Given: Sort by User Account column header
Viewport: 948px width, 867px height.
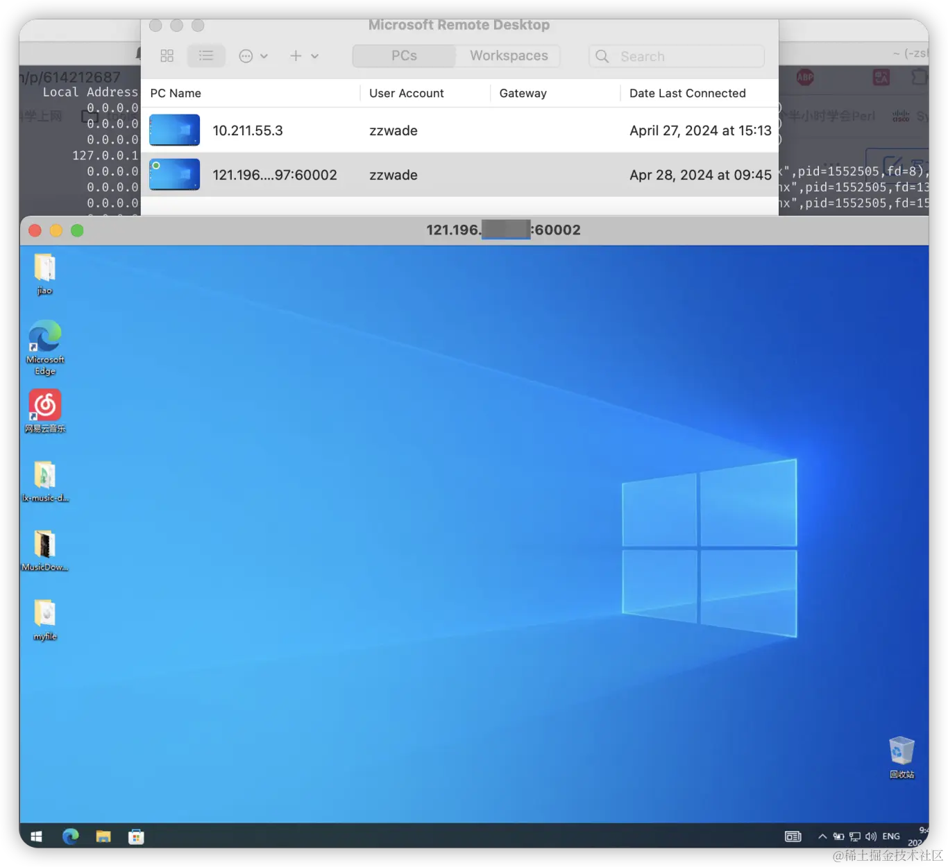Looking at the screenshot, I should (407, 93).
